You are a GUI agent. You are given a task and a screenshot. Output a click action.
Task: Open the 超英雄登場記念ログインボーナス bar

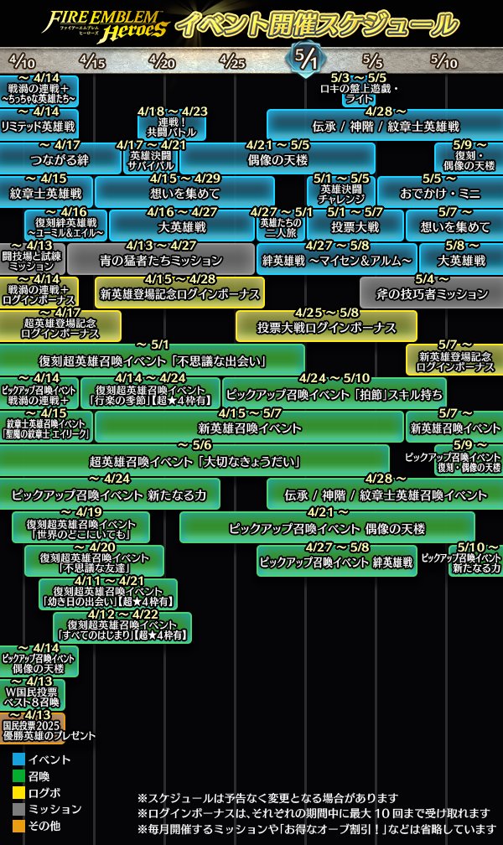[60, 328]
